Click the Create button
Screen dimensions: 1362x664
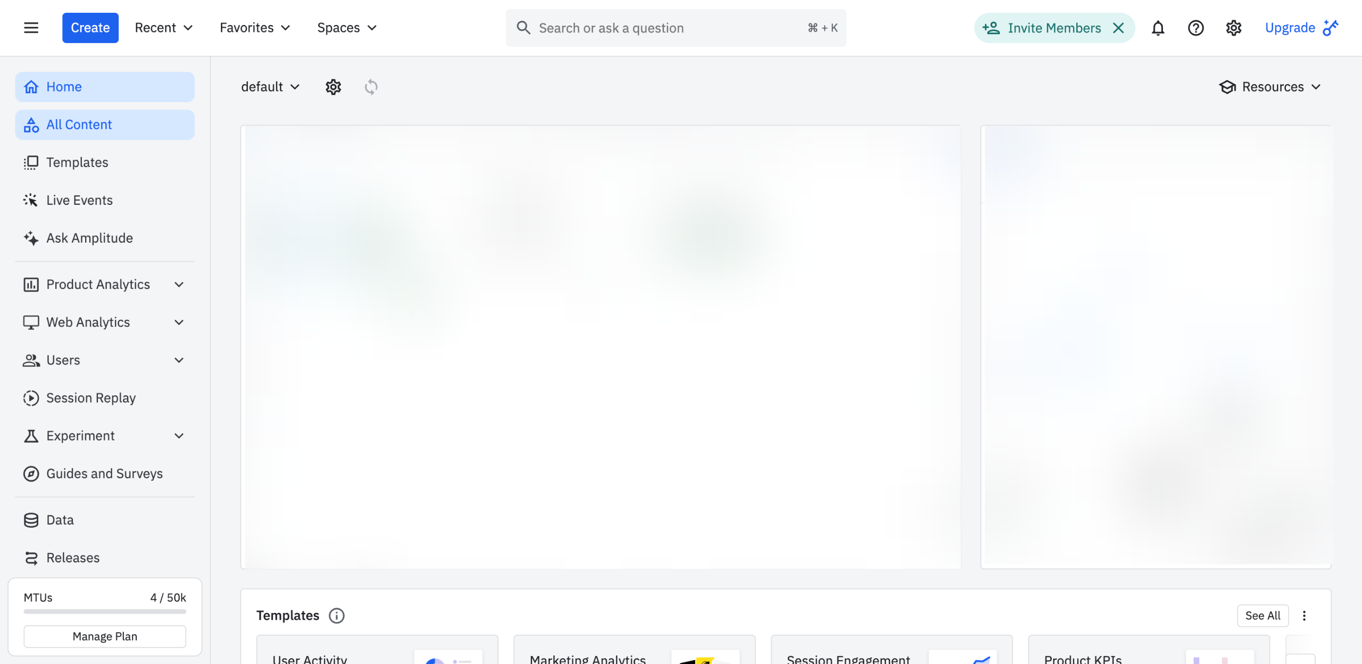pyautogui.click(x=90, y=28)
